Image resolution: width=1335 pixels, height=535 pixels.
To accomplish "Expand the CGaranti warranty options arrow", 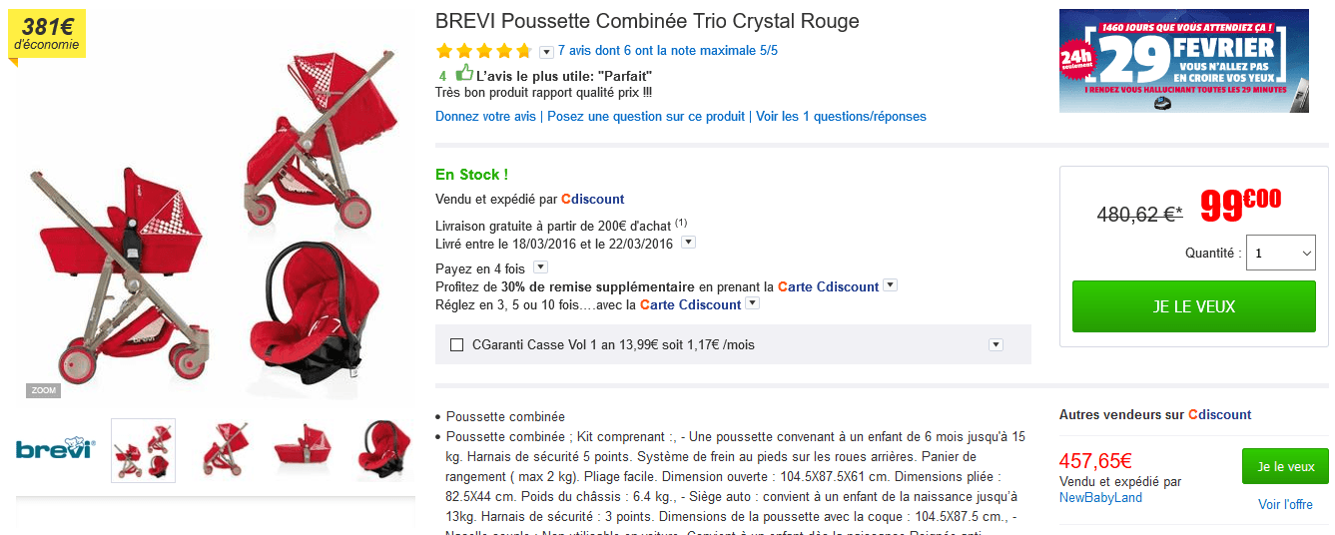I will (x=996, y=345).
